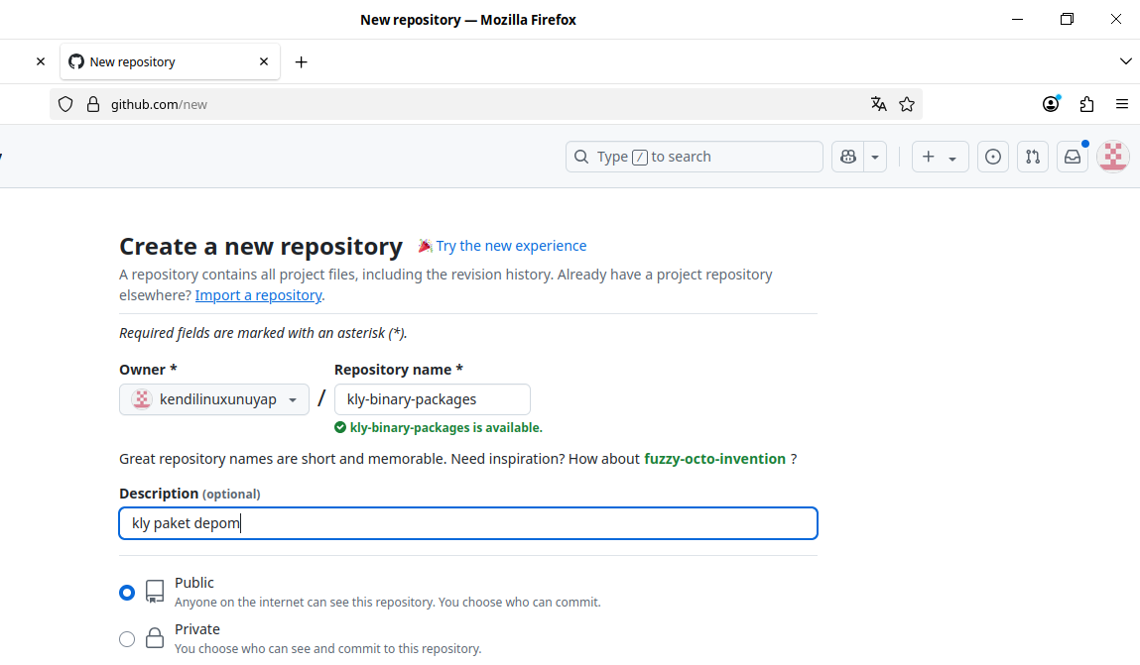Open the Notifications inbox icon

1073,157
